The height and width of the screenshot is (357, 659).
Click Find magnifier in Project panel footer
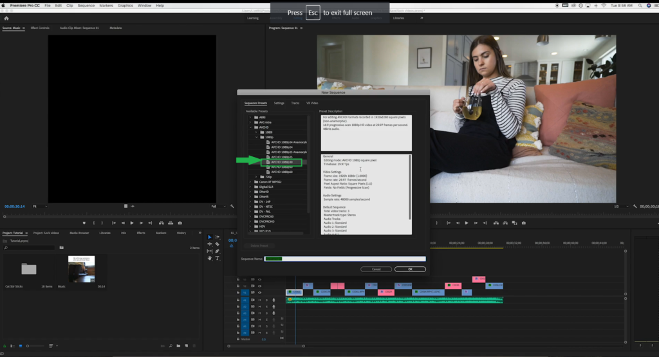pyautogui.click(x=171, y=346)
